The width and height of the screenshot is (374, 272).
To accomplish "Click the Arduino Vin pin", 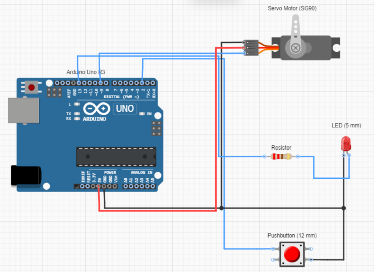I will [115, 186].
